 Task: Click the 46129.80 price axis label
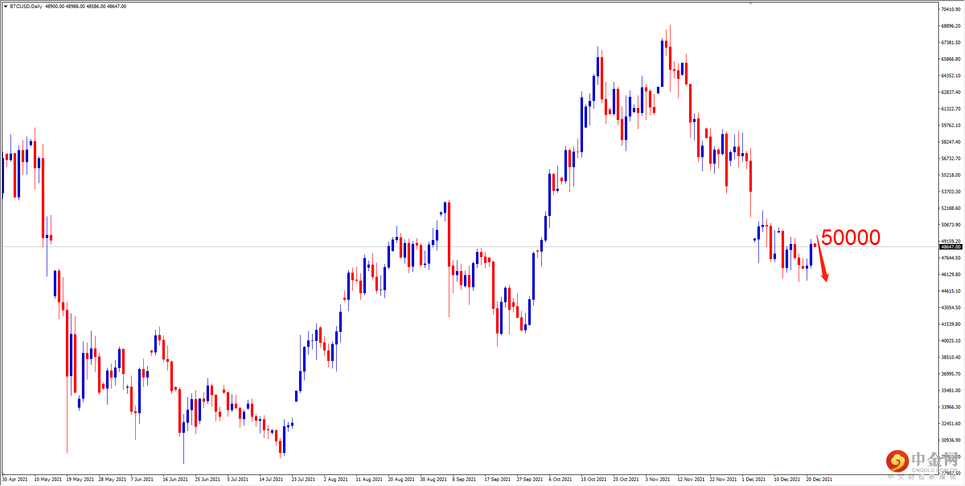(951, 275)
